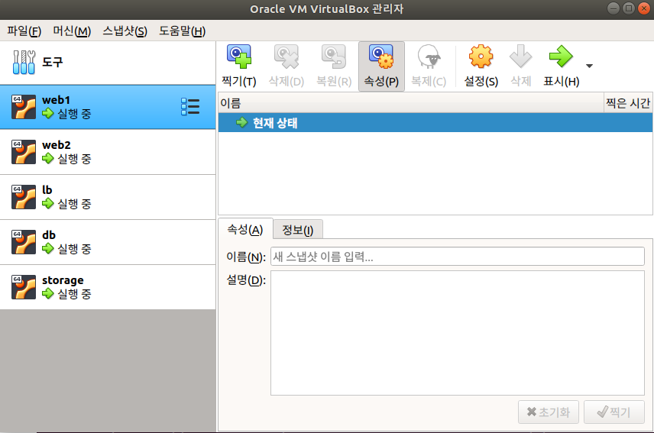The image size is (654, 433).
Task: Click storage running status arrow icon
Action: (48, 293)
